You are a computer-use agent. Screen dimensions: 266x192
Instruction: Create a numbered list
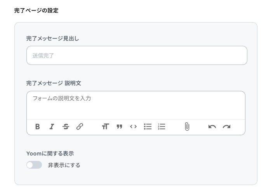(162, 126)
